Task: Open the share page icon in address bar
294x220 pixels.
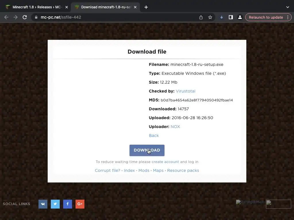Action: point(201,17)
